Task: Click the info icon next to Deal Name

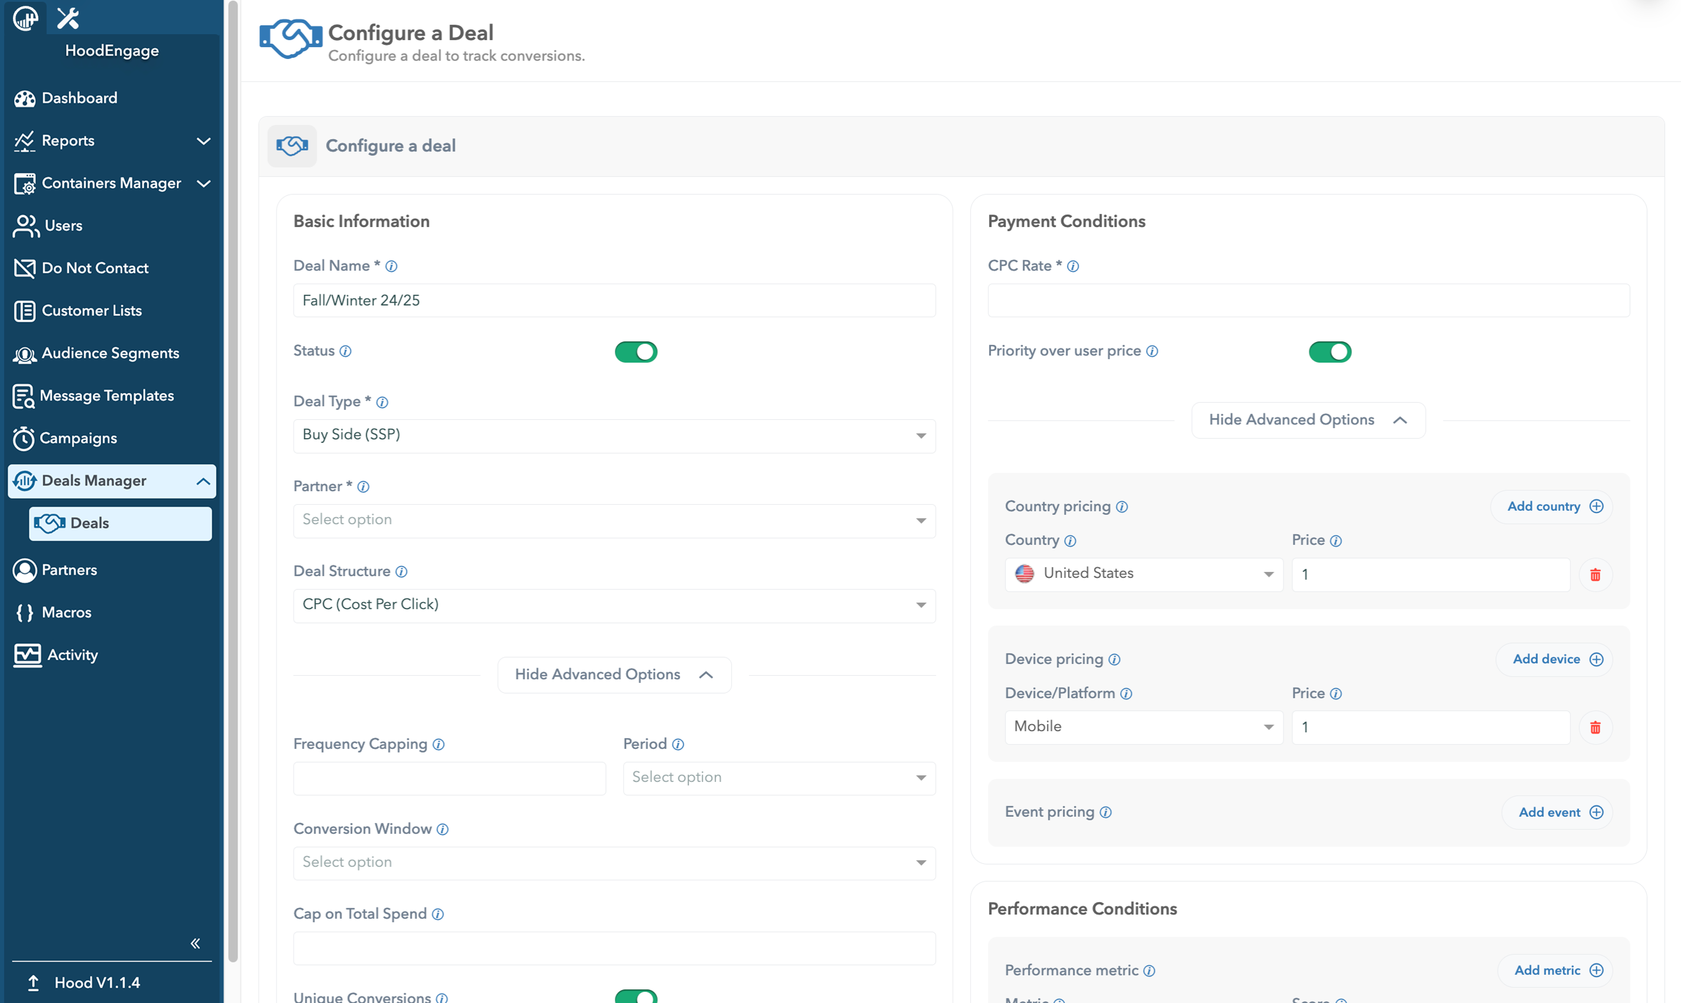Action: (392, 267)
